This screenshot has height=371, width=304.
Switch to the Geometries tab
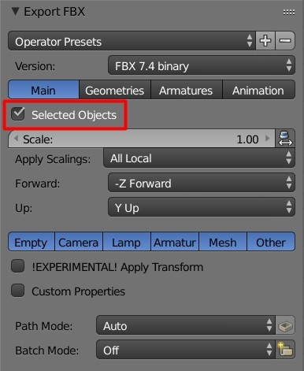[x=115, y=90]
